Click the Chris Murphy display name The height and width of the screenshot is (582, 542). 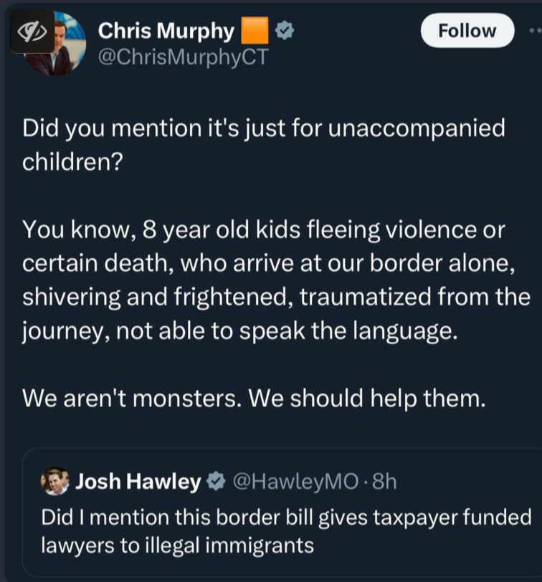166,31
